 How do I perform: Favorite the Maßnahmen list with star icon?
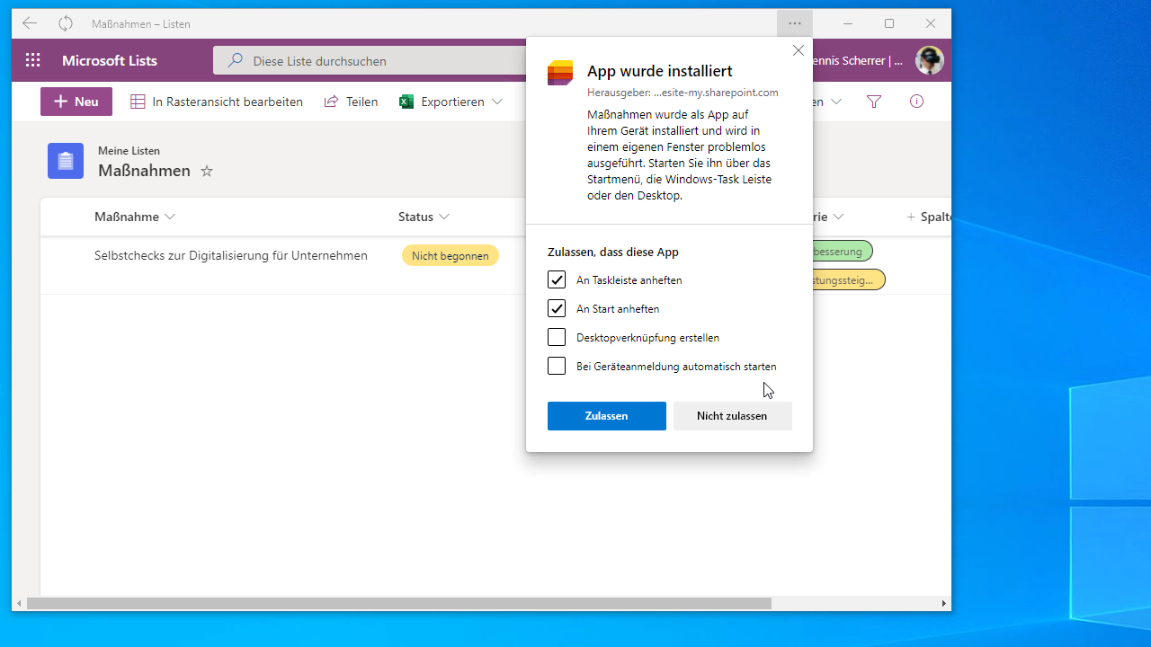(x=207, y=171)
